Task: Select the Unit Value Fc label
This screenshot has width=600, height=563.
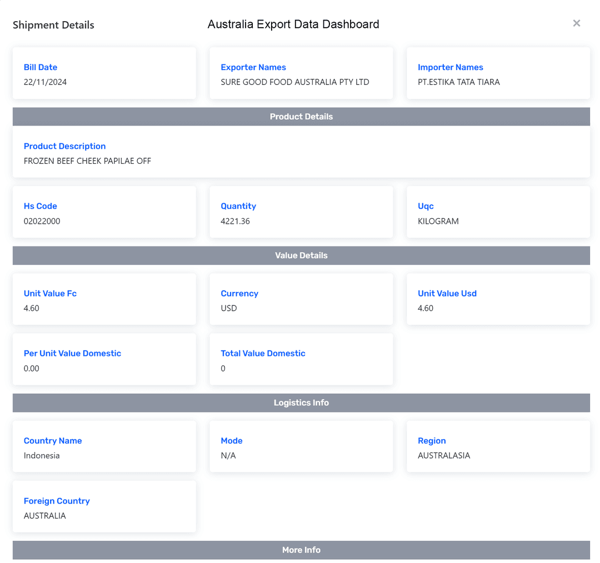Action: 50,293
